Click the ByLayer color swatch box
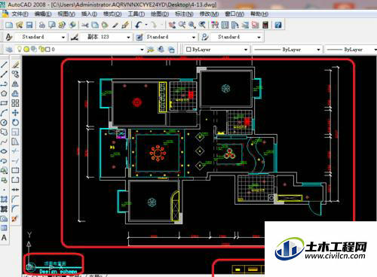 click(x=188, y=50)
